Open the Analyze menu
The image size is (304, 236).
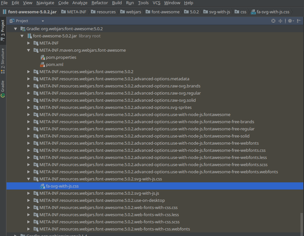click(x=80, y=3)
